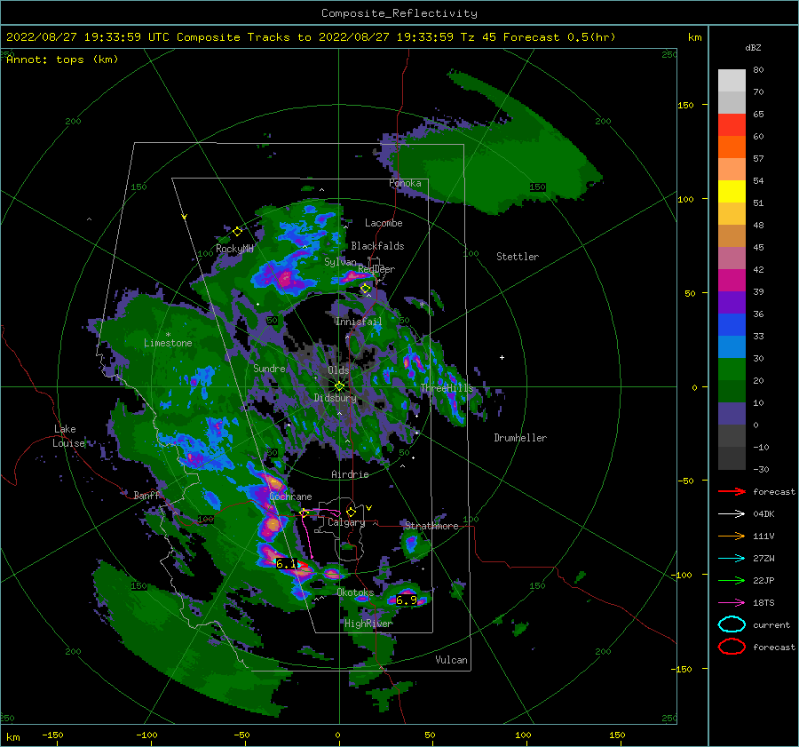Click the red forecast arrow in legend
The width and height of the screenshot is (799, 747).
(732, 491)
